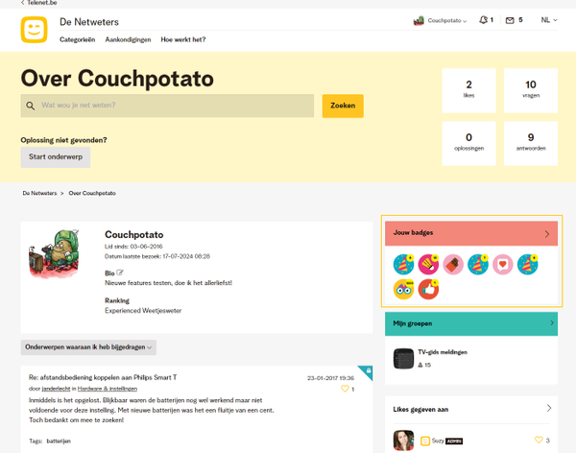Open the NL language dropdown
The width and height of the screenshot is (576, 453).
[549, 20]
